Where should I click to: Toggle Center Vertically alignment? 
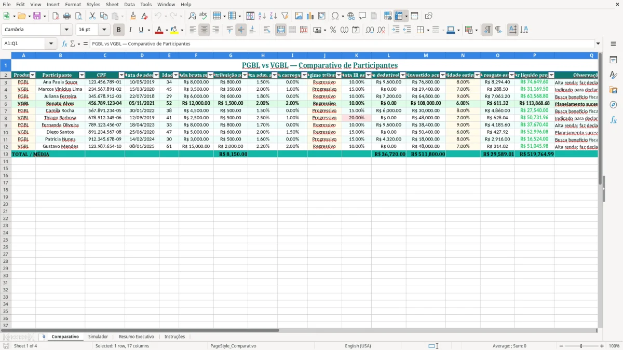241,30
